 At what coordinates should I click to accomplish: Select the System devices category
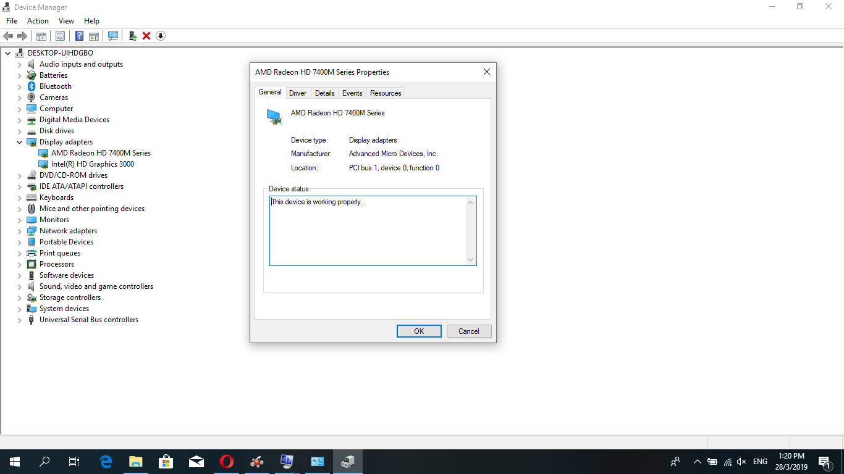[x=64, y=309]
